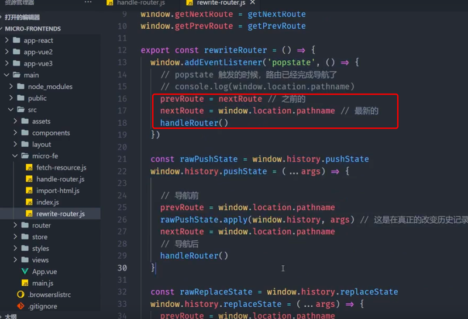468x319 pixels.
Task: Click the '// 导航前' comment on line 24
Action: point(180,196)
